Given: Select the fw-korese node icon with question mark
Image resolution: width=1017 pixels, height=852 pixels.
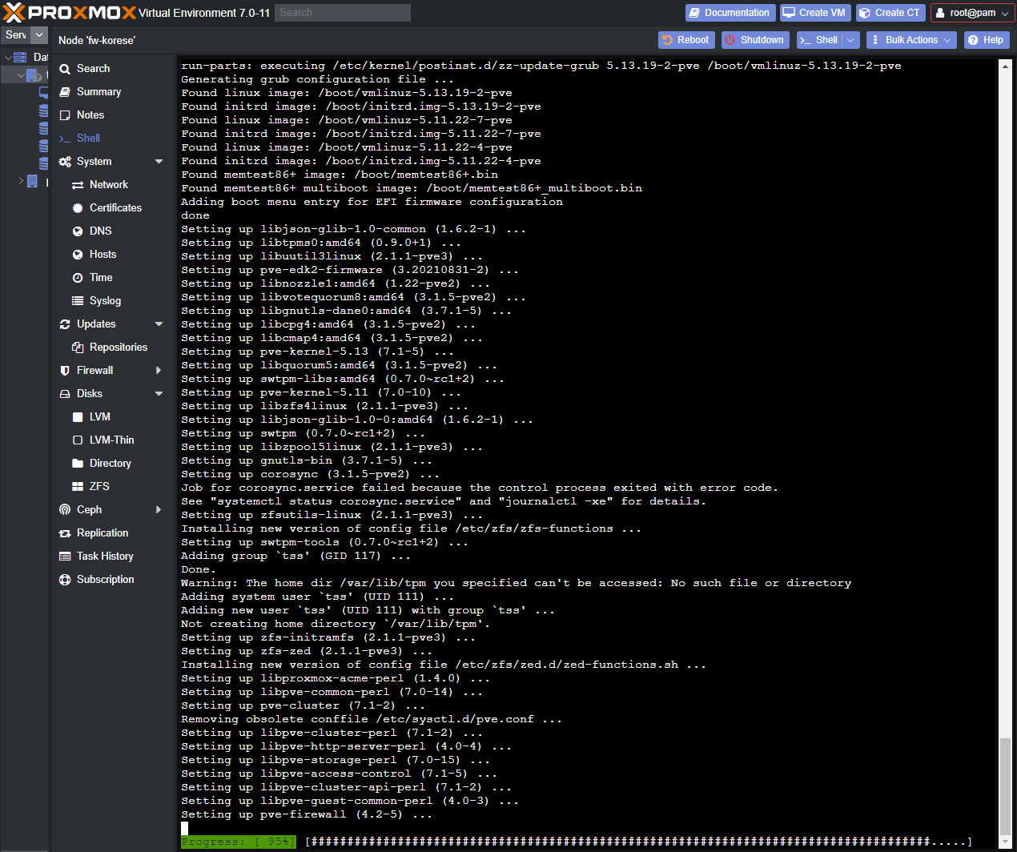Looking at the screenshot, I should tap(34, 75).
